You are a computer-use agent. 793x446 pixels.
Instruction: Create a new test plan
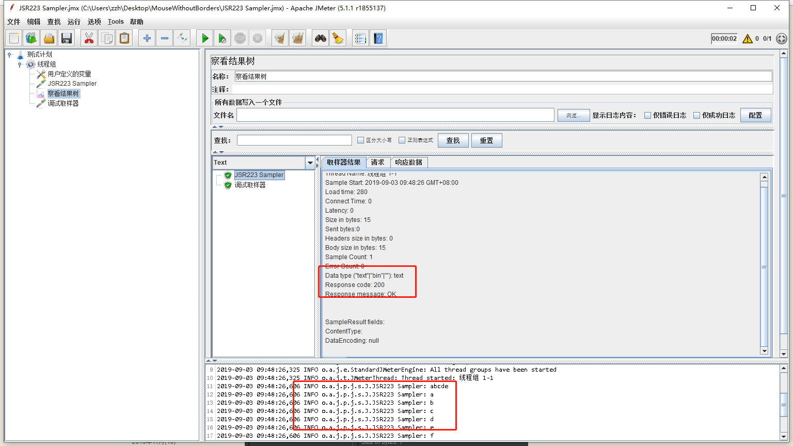click(x=14, y=38)
